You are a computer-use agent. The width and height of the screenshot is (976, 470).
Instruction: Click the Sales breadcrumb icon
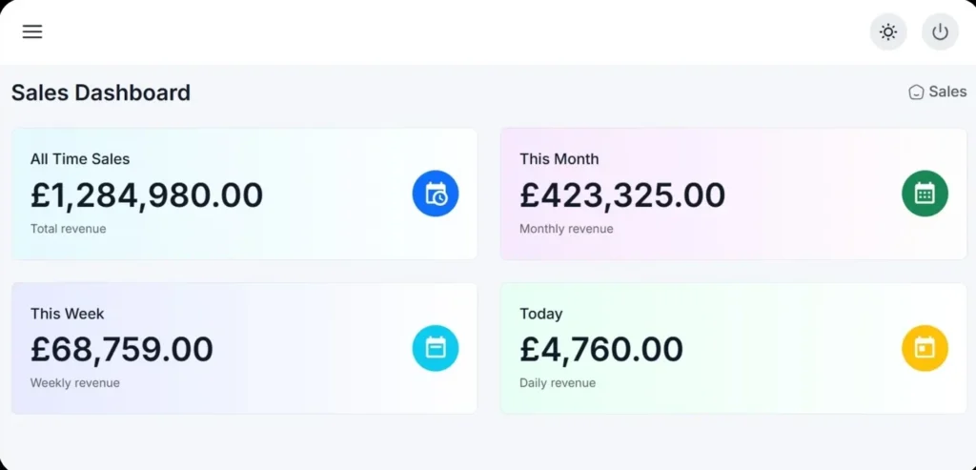coord(916,92)
